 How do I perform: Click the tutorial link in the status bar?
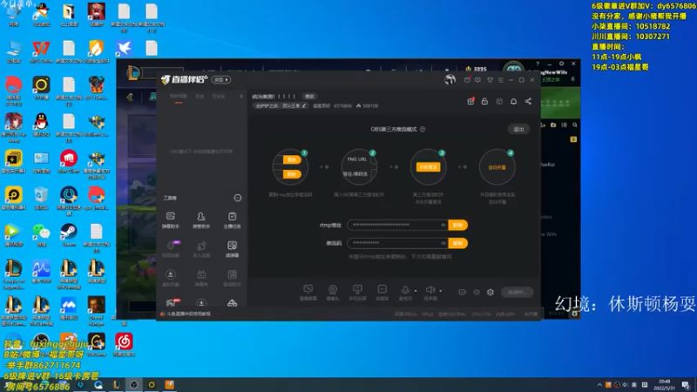pos(188,314)
